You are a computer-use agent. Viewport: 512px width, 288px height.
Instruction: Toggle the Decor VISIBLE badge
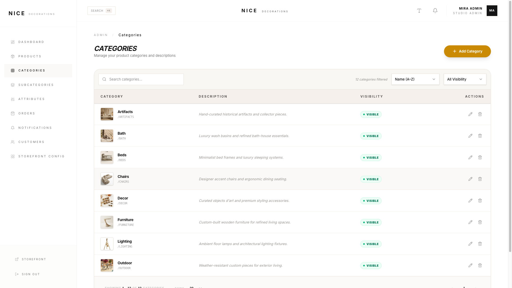coord(371,201)
